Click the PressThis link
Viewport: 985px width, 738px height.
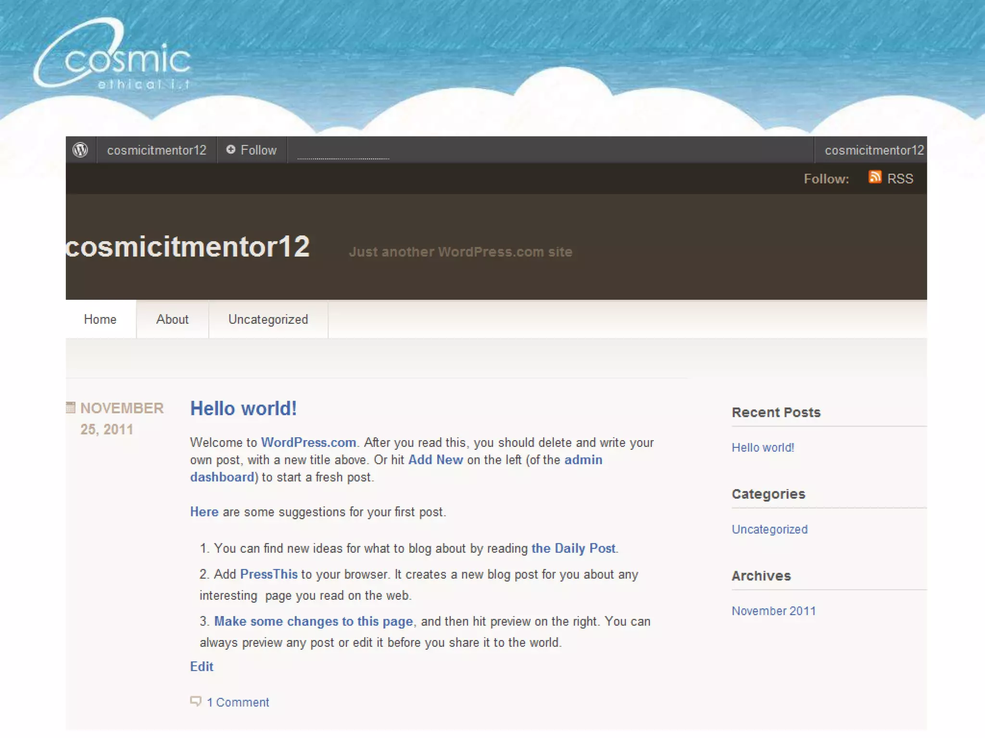(268, 574)
